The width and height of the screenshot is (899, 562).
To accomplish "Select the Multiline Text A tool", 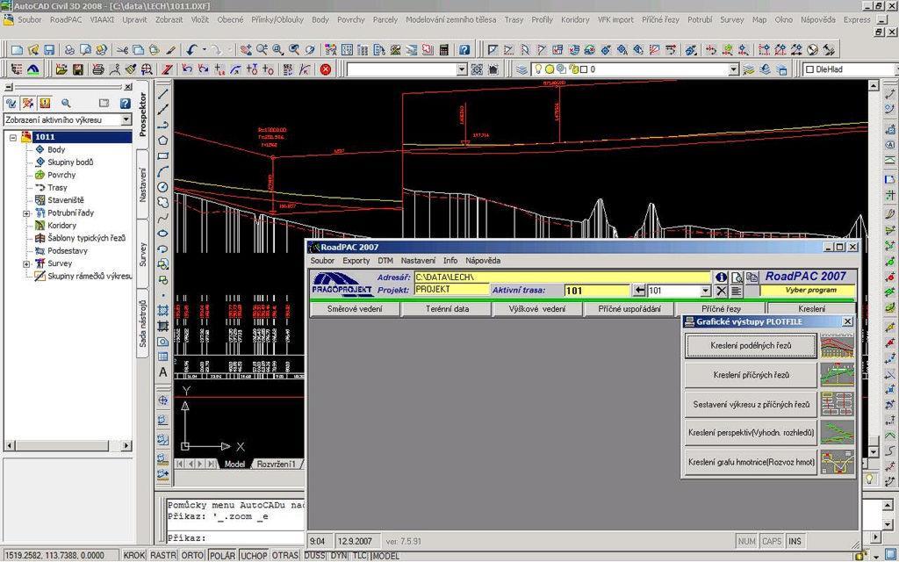I will click(162, 372).
